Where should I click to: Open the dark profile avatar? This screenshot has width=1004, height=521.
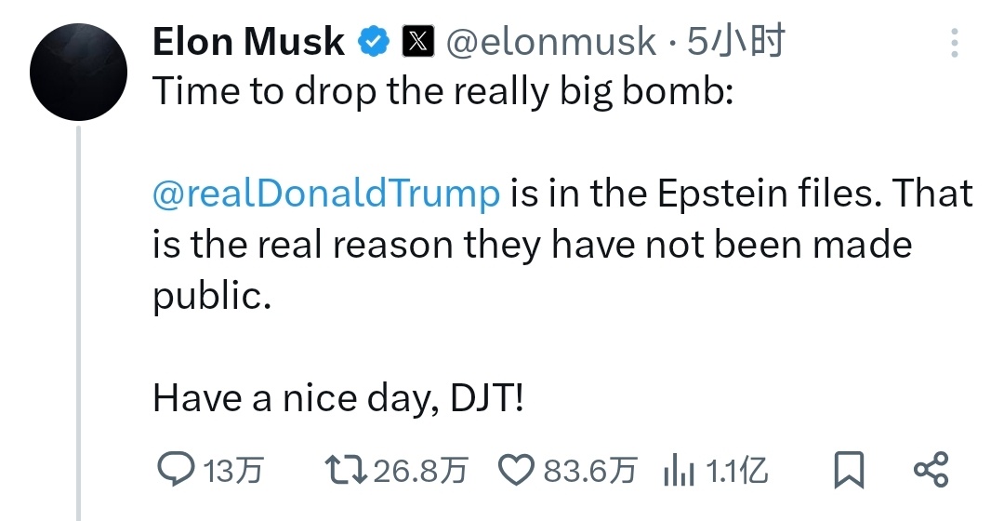click(x=78, y=72)
